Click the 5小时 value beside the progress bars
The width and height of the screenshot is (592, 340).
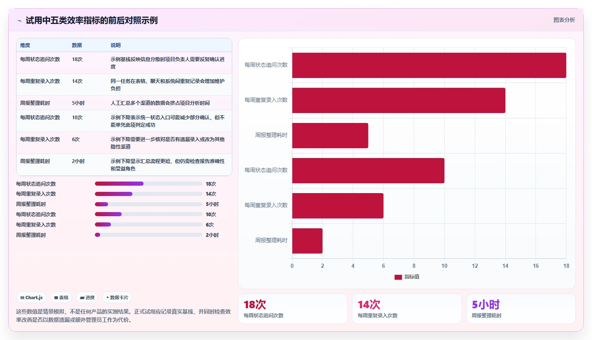click(x=212, y=204)
